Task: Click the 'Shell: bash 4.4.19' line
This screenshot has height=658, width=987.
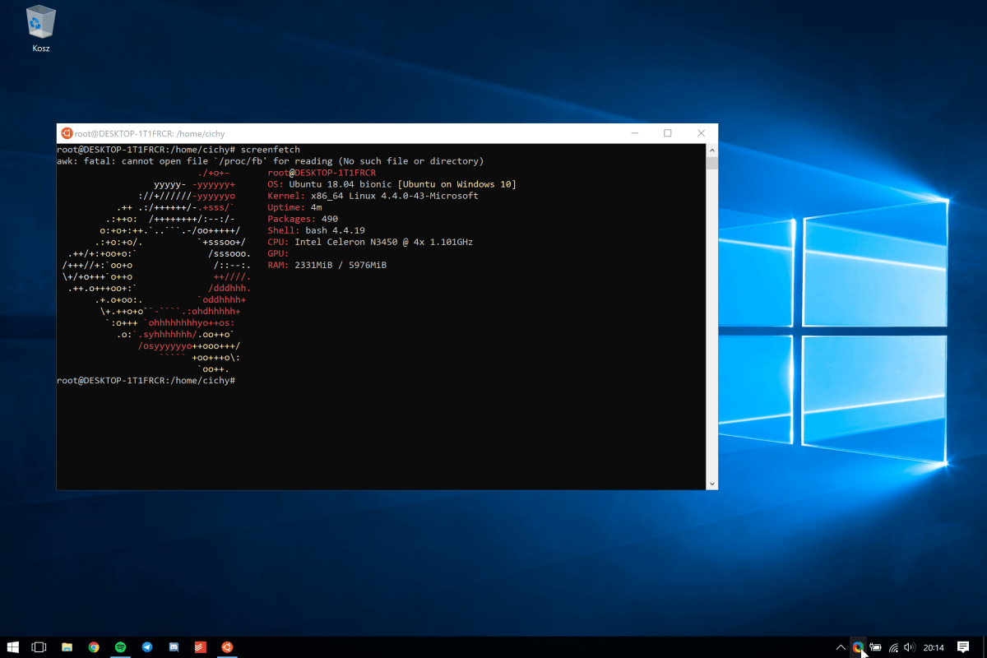Action: click(316, 231)
